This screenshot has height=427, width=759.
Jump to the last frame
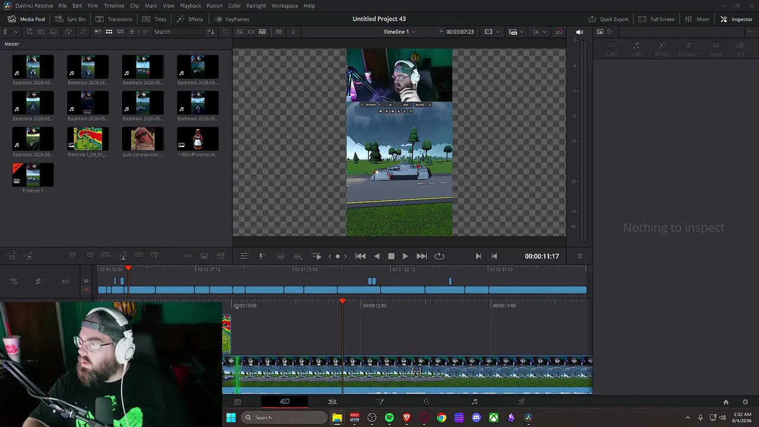tap(422, 256)
